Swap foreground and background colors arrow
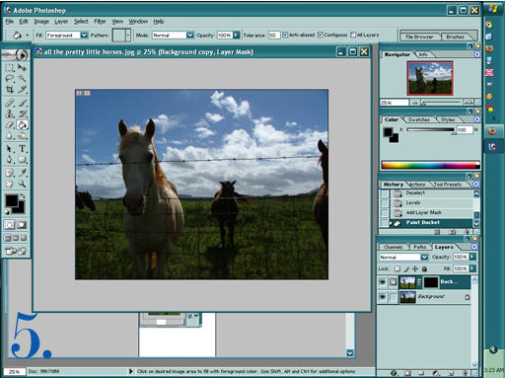This screenshot has height=378, width=505. click(x=23, y=196)
